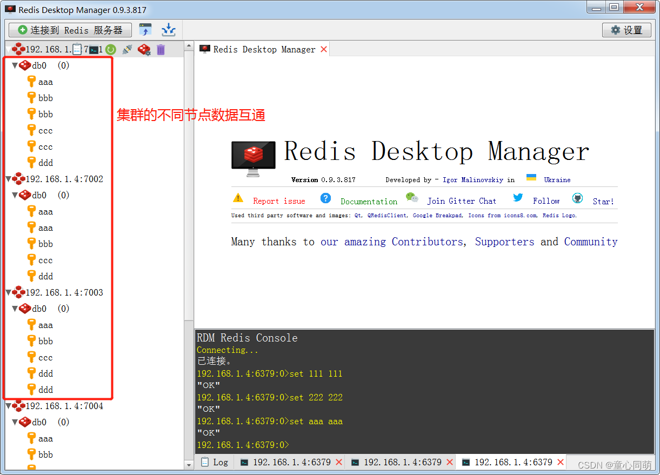
Task: Collapse the first server node 192.168.1.x:7001
Action: (9, 50)
